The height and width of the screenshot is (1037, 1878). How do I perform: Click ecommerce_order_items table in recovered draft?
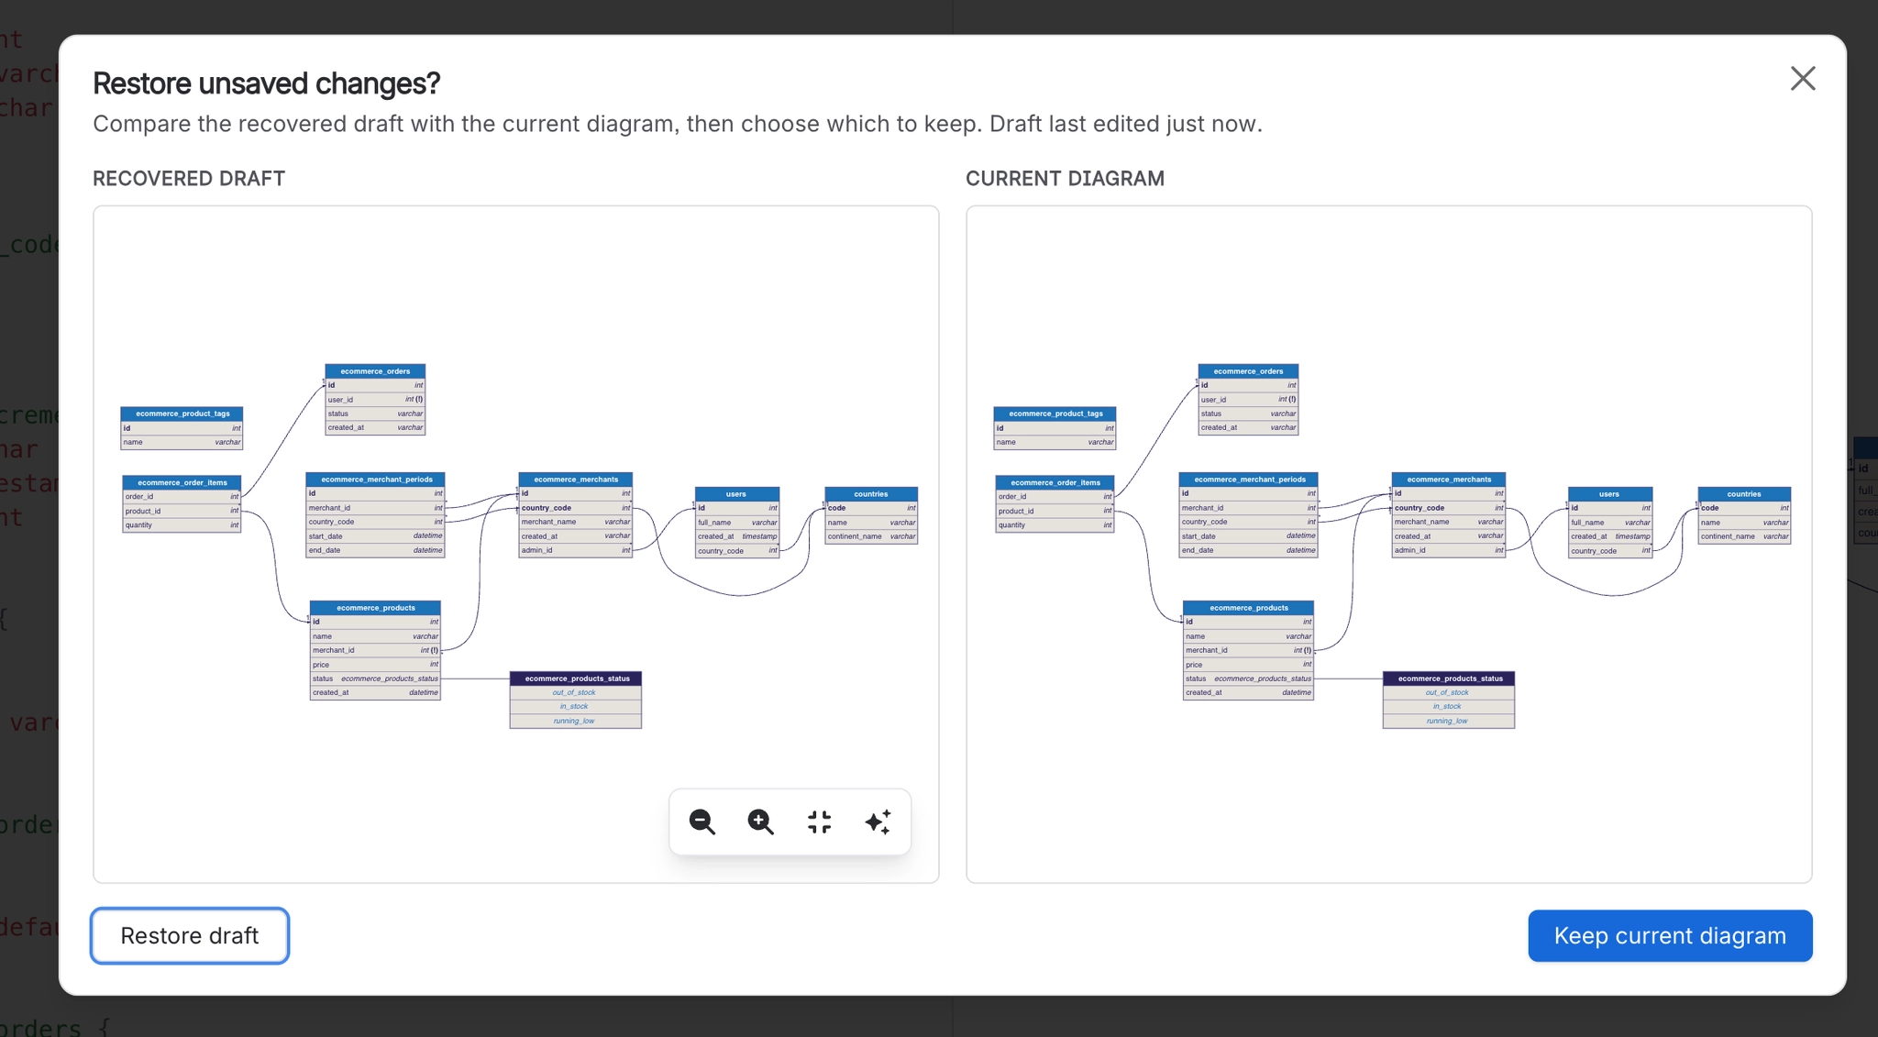click(182, 503)
